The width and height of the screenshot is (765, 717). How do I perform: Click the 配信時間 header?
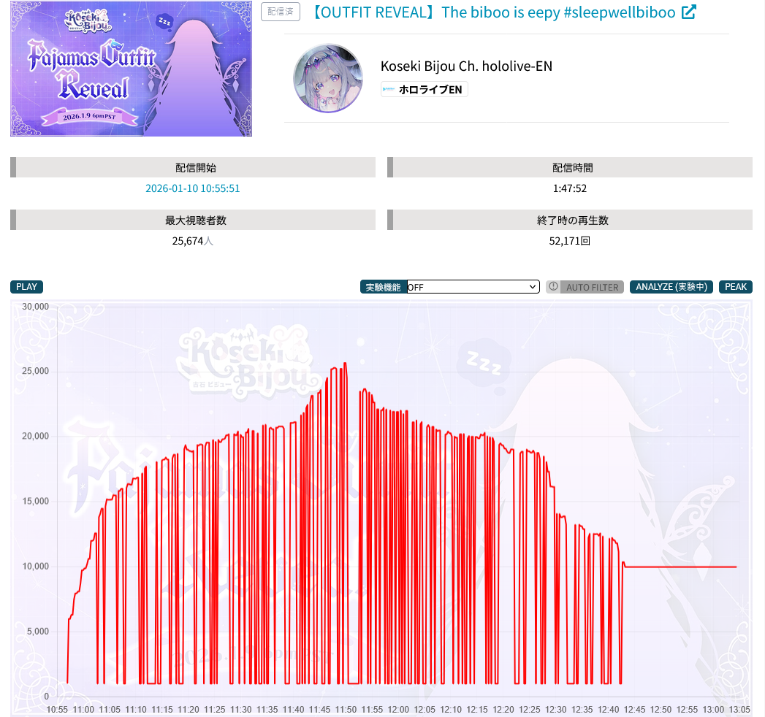click(570, 168)
